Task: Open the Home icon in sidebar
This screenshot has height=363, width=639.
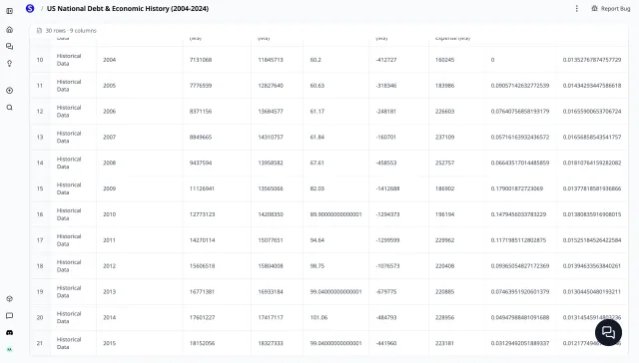Action: [10, 30]
